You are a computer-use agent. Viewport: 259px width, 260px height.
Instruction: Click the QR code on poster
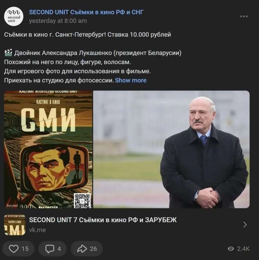[x=83, y=200]
